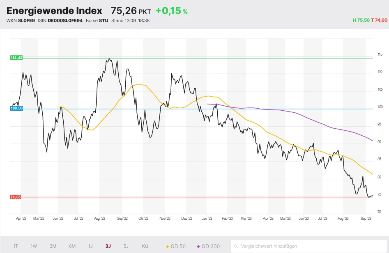
Task: Click the daily low T 74,60
Action: 379,20
